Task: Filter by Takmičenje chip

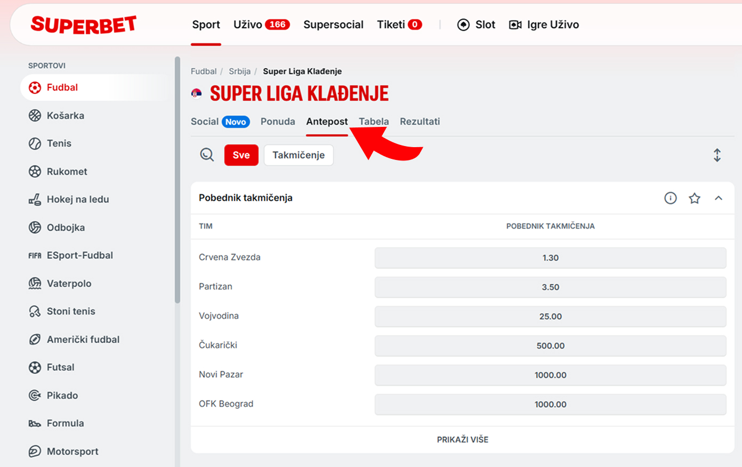Action: point(299,155)
